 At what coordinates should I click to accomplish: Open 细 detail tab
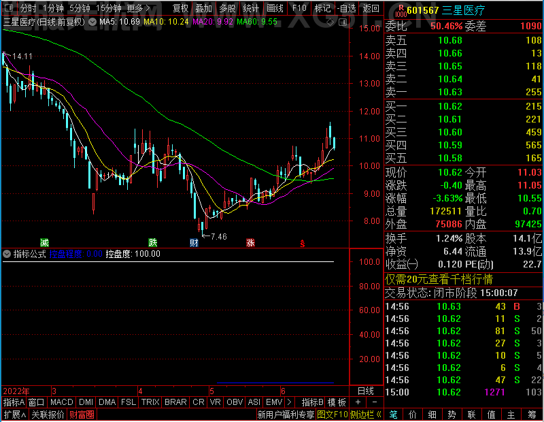[x=432, y=415]
